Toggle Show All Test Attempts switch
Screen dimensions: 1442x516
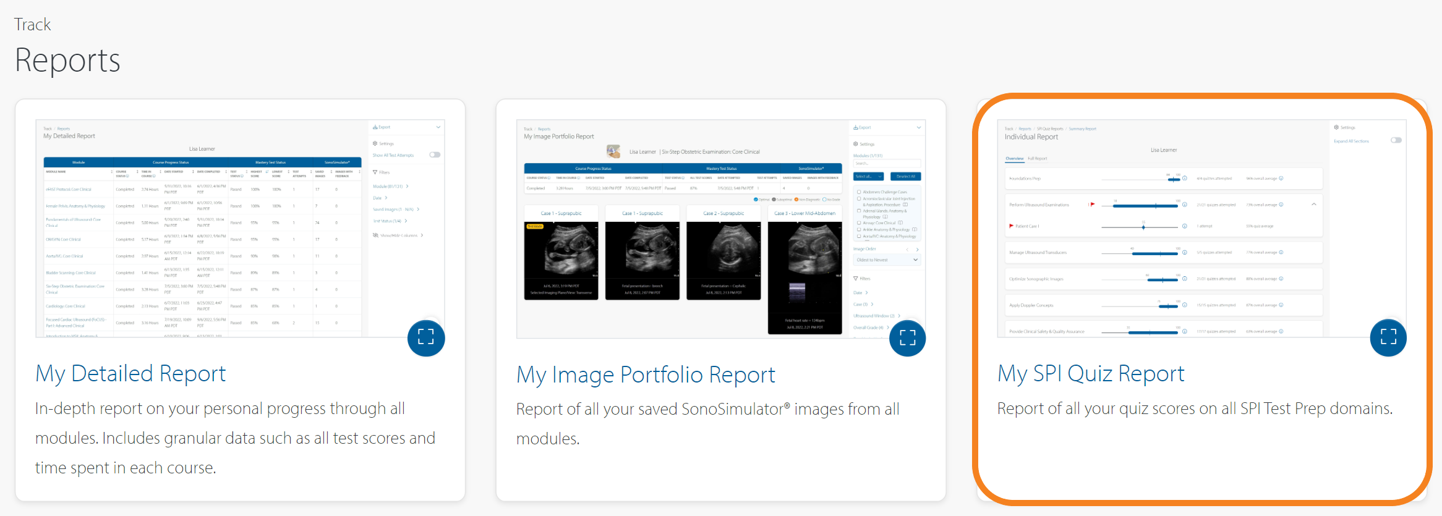(x=435, y=155)
